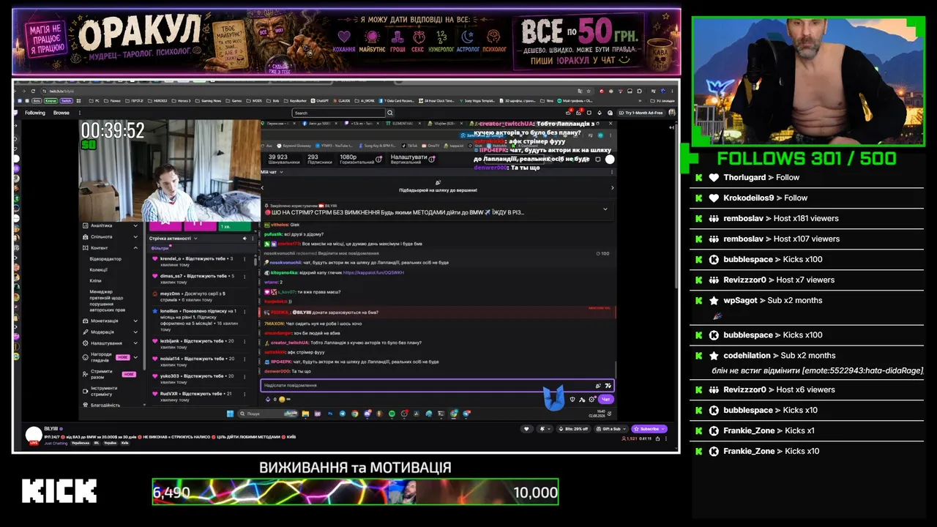
Task: Open Кліпи in the Контент menu
Action: click(96, 280)
